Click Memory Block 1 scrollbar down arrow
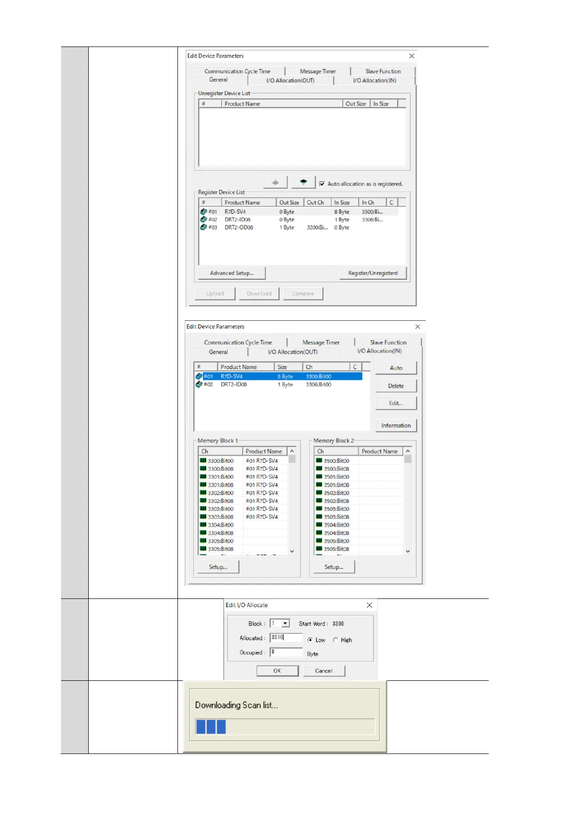 click(292, 551)
